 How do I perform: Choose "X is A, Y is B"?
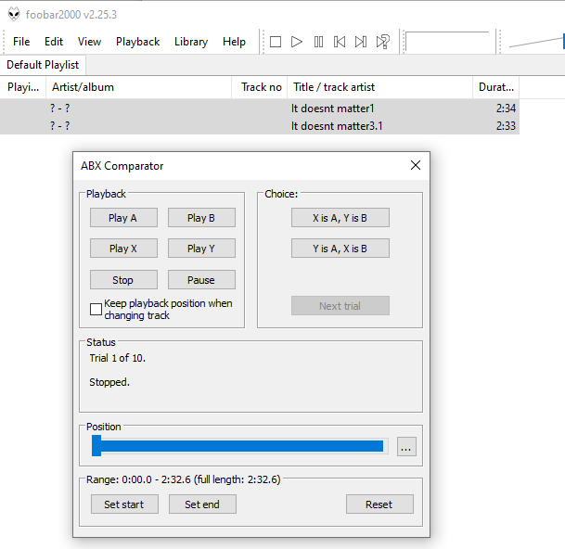point(340,218)
